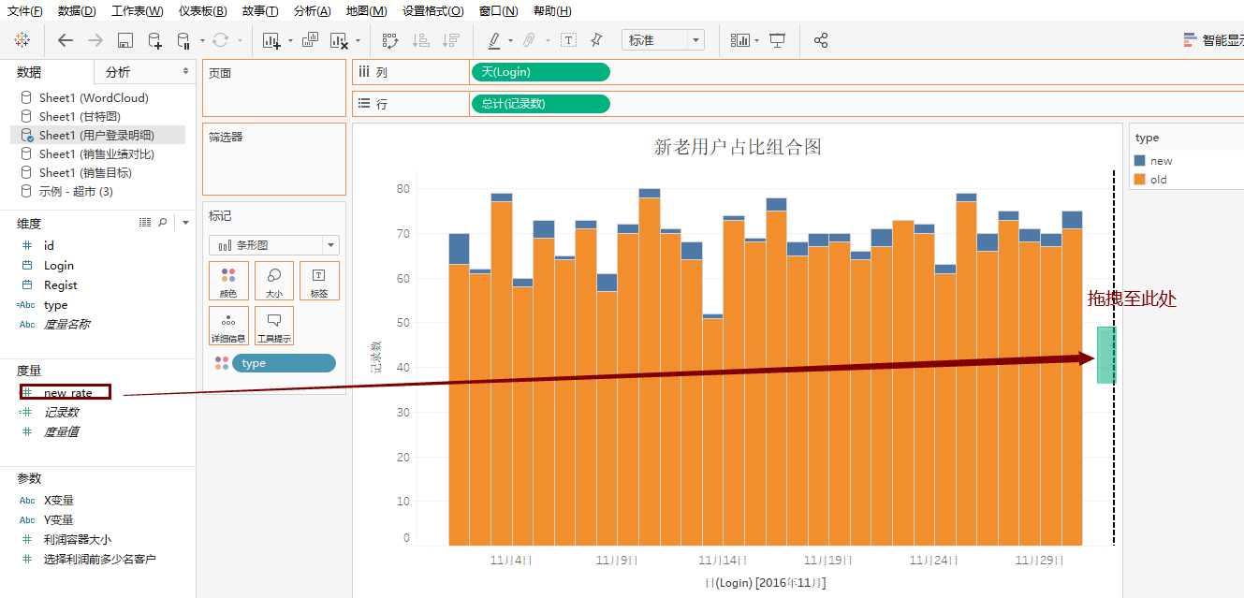The width and height of the screenshot is (1244, 598).
Task: Select the Regist dimension field
Action: point(61,285)
